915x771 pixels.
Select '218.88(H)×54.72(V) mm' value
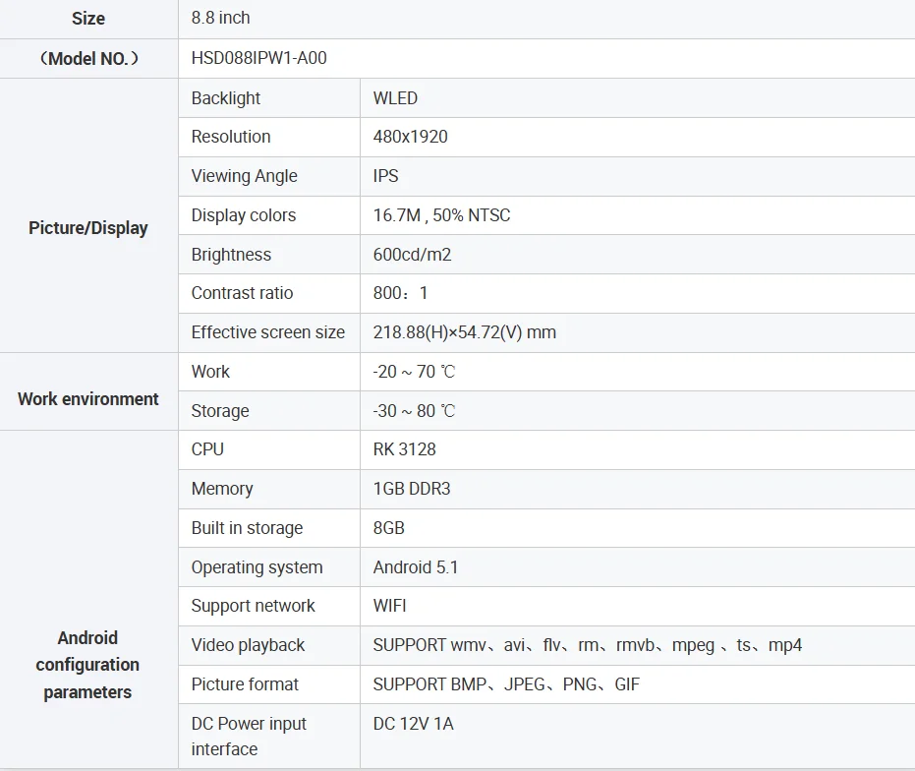(x=465, y=332)
